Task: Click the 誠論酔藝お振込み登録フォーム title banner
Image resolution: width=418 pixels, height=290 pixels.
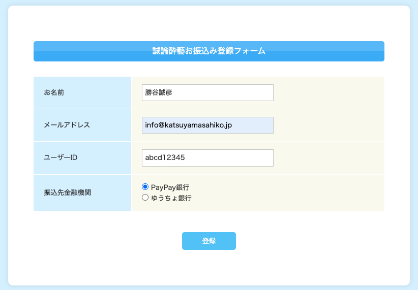Action: [x=208, y=51]
